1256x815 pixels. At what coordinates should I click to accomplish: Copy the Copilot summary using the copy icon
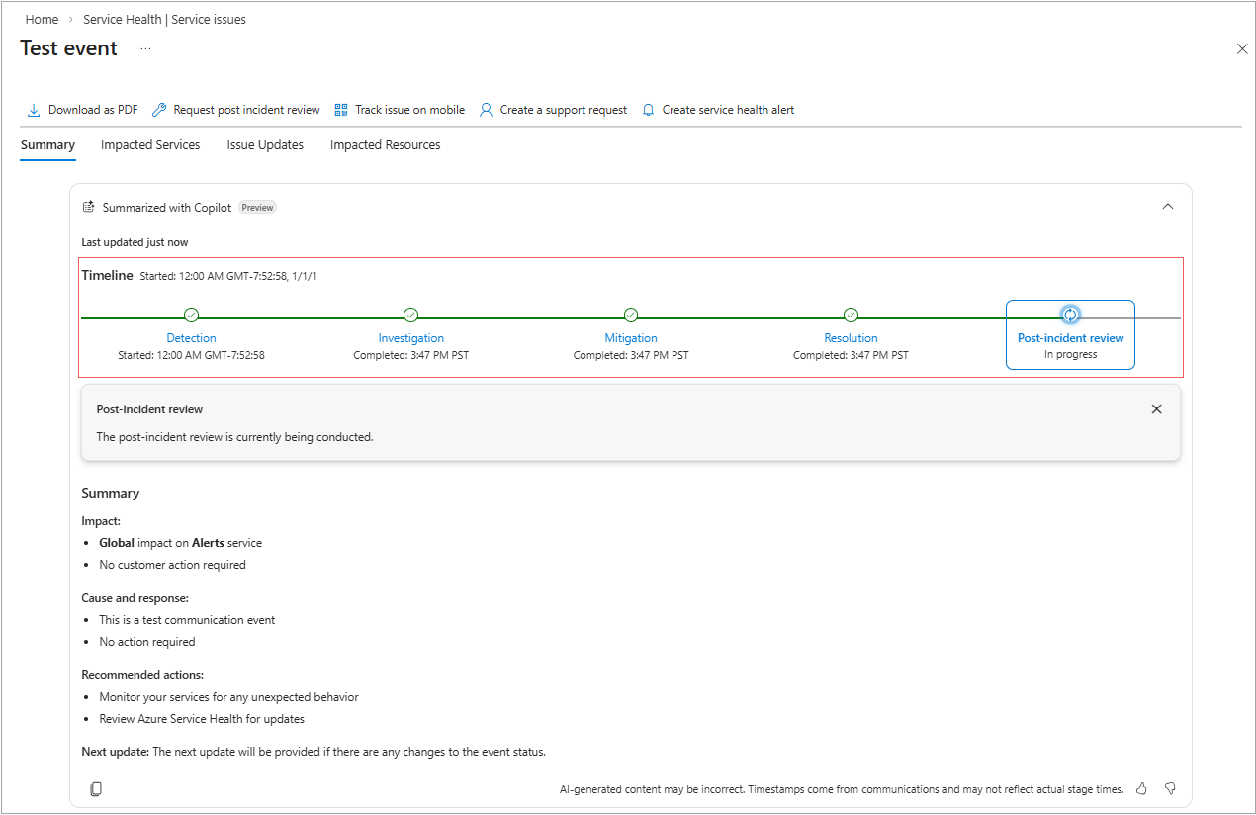click(x=96, y=788)
